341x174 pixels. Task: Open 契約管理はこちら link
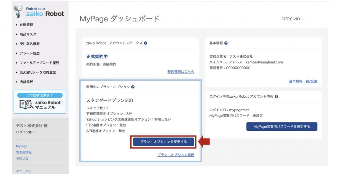[x=180, y=72]
